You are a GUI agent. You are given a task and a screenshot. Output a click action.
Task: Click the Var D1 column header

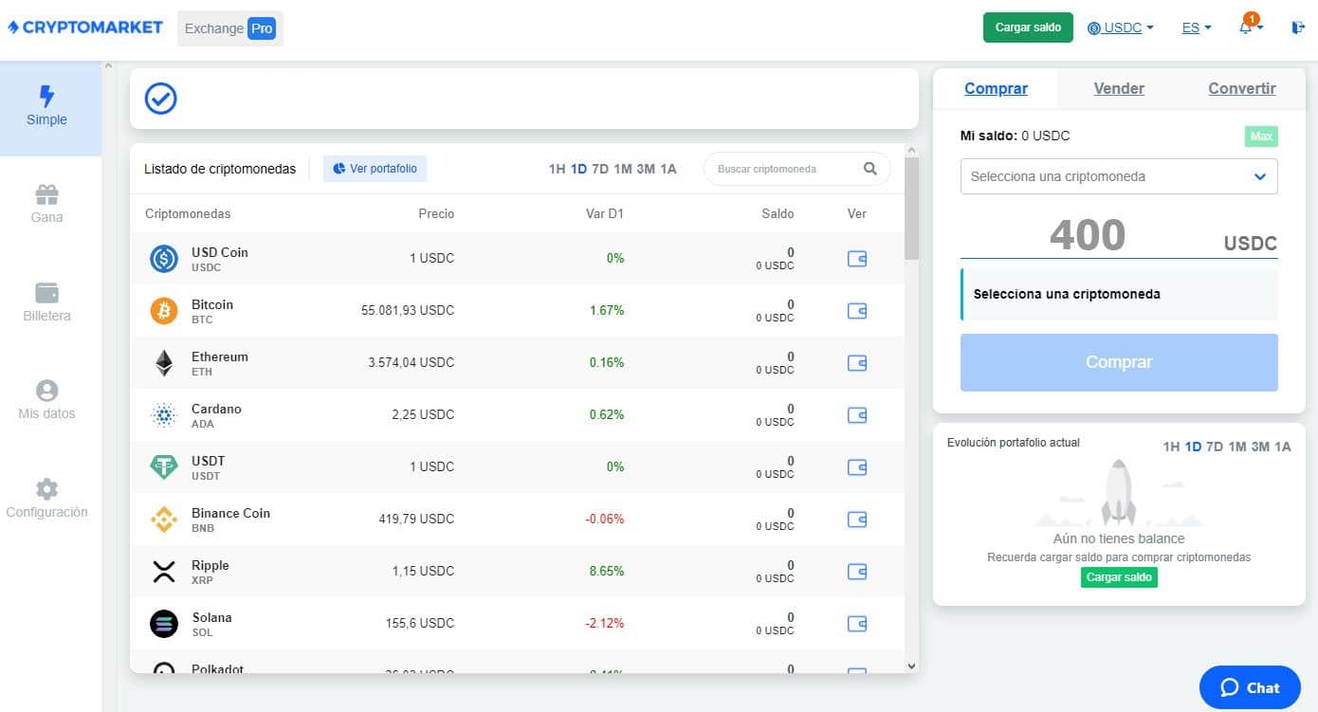[x=605, y=213]
